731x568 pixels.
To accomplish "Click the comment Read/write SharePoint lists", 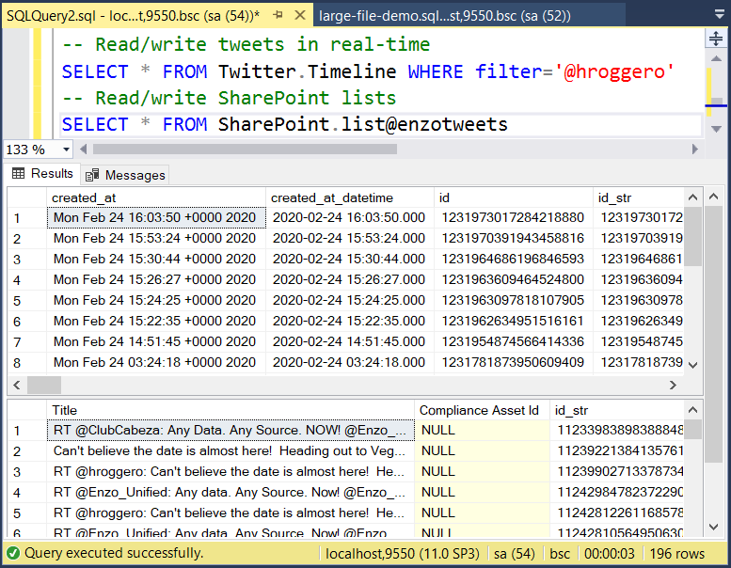I will coord(229,98).
